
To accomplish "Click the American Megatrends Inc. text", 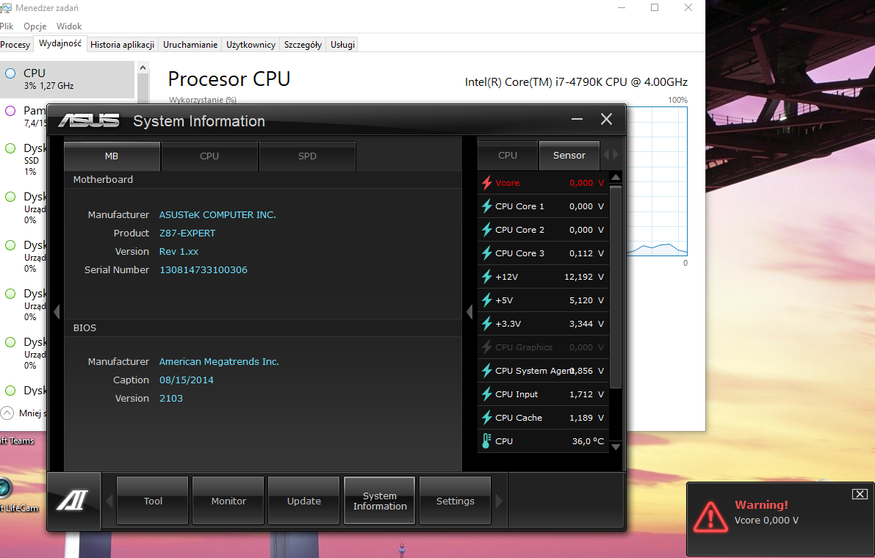I will [219, 362].
